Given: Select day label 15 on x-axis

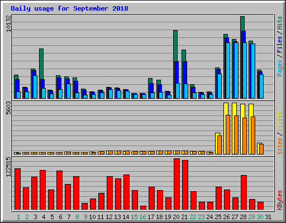Looking at the screenshot, I should coord(134,217).
